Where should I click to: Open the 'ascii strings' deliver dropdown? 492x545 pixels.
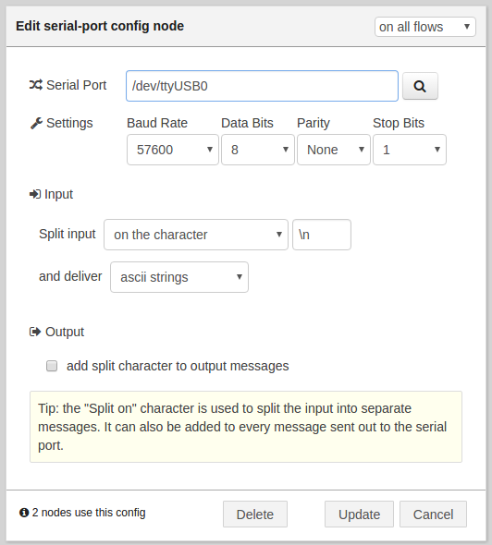179,277
